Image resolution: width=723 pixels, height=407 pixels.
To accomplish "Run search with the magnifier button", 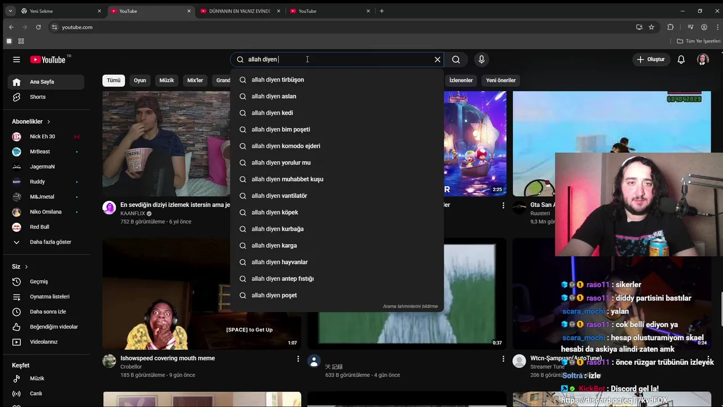I will [456, 59].
